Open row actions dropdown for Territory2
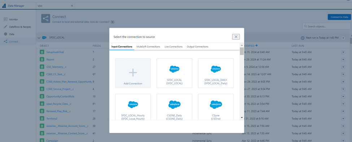 [x=343, y=119]
